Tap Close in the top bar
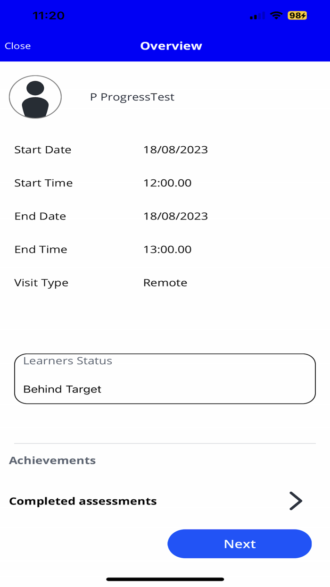This screenshot has width=330, height=587. (17, 46)
